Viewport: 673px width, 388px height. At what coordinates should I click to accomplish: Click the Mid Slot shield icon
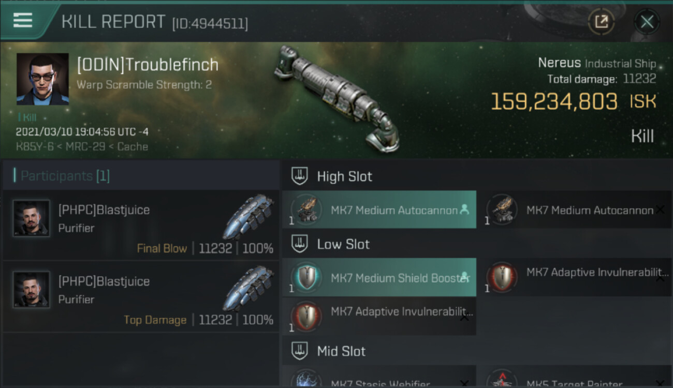(300, 351)
